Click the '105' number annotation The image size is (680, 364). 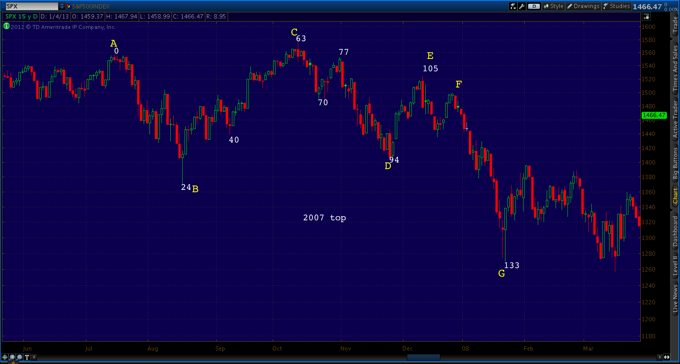(x=430, y=69)
